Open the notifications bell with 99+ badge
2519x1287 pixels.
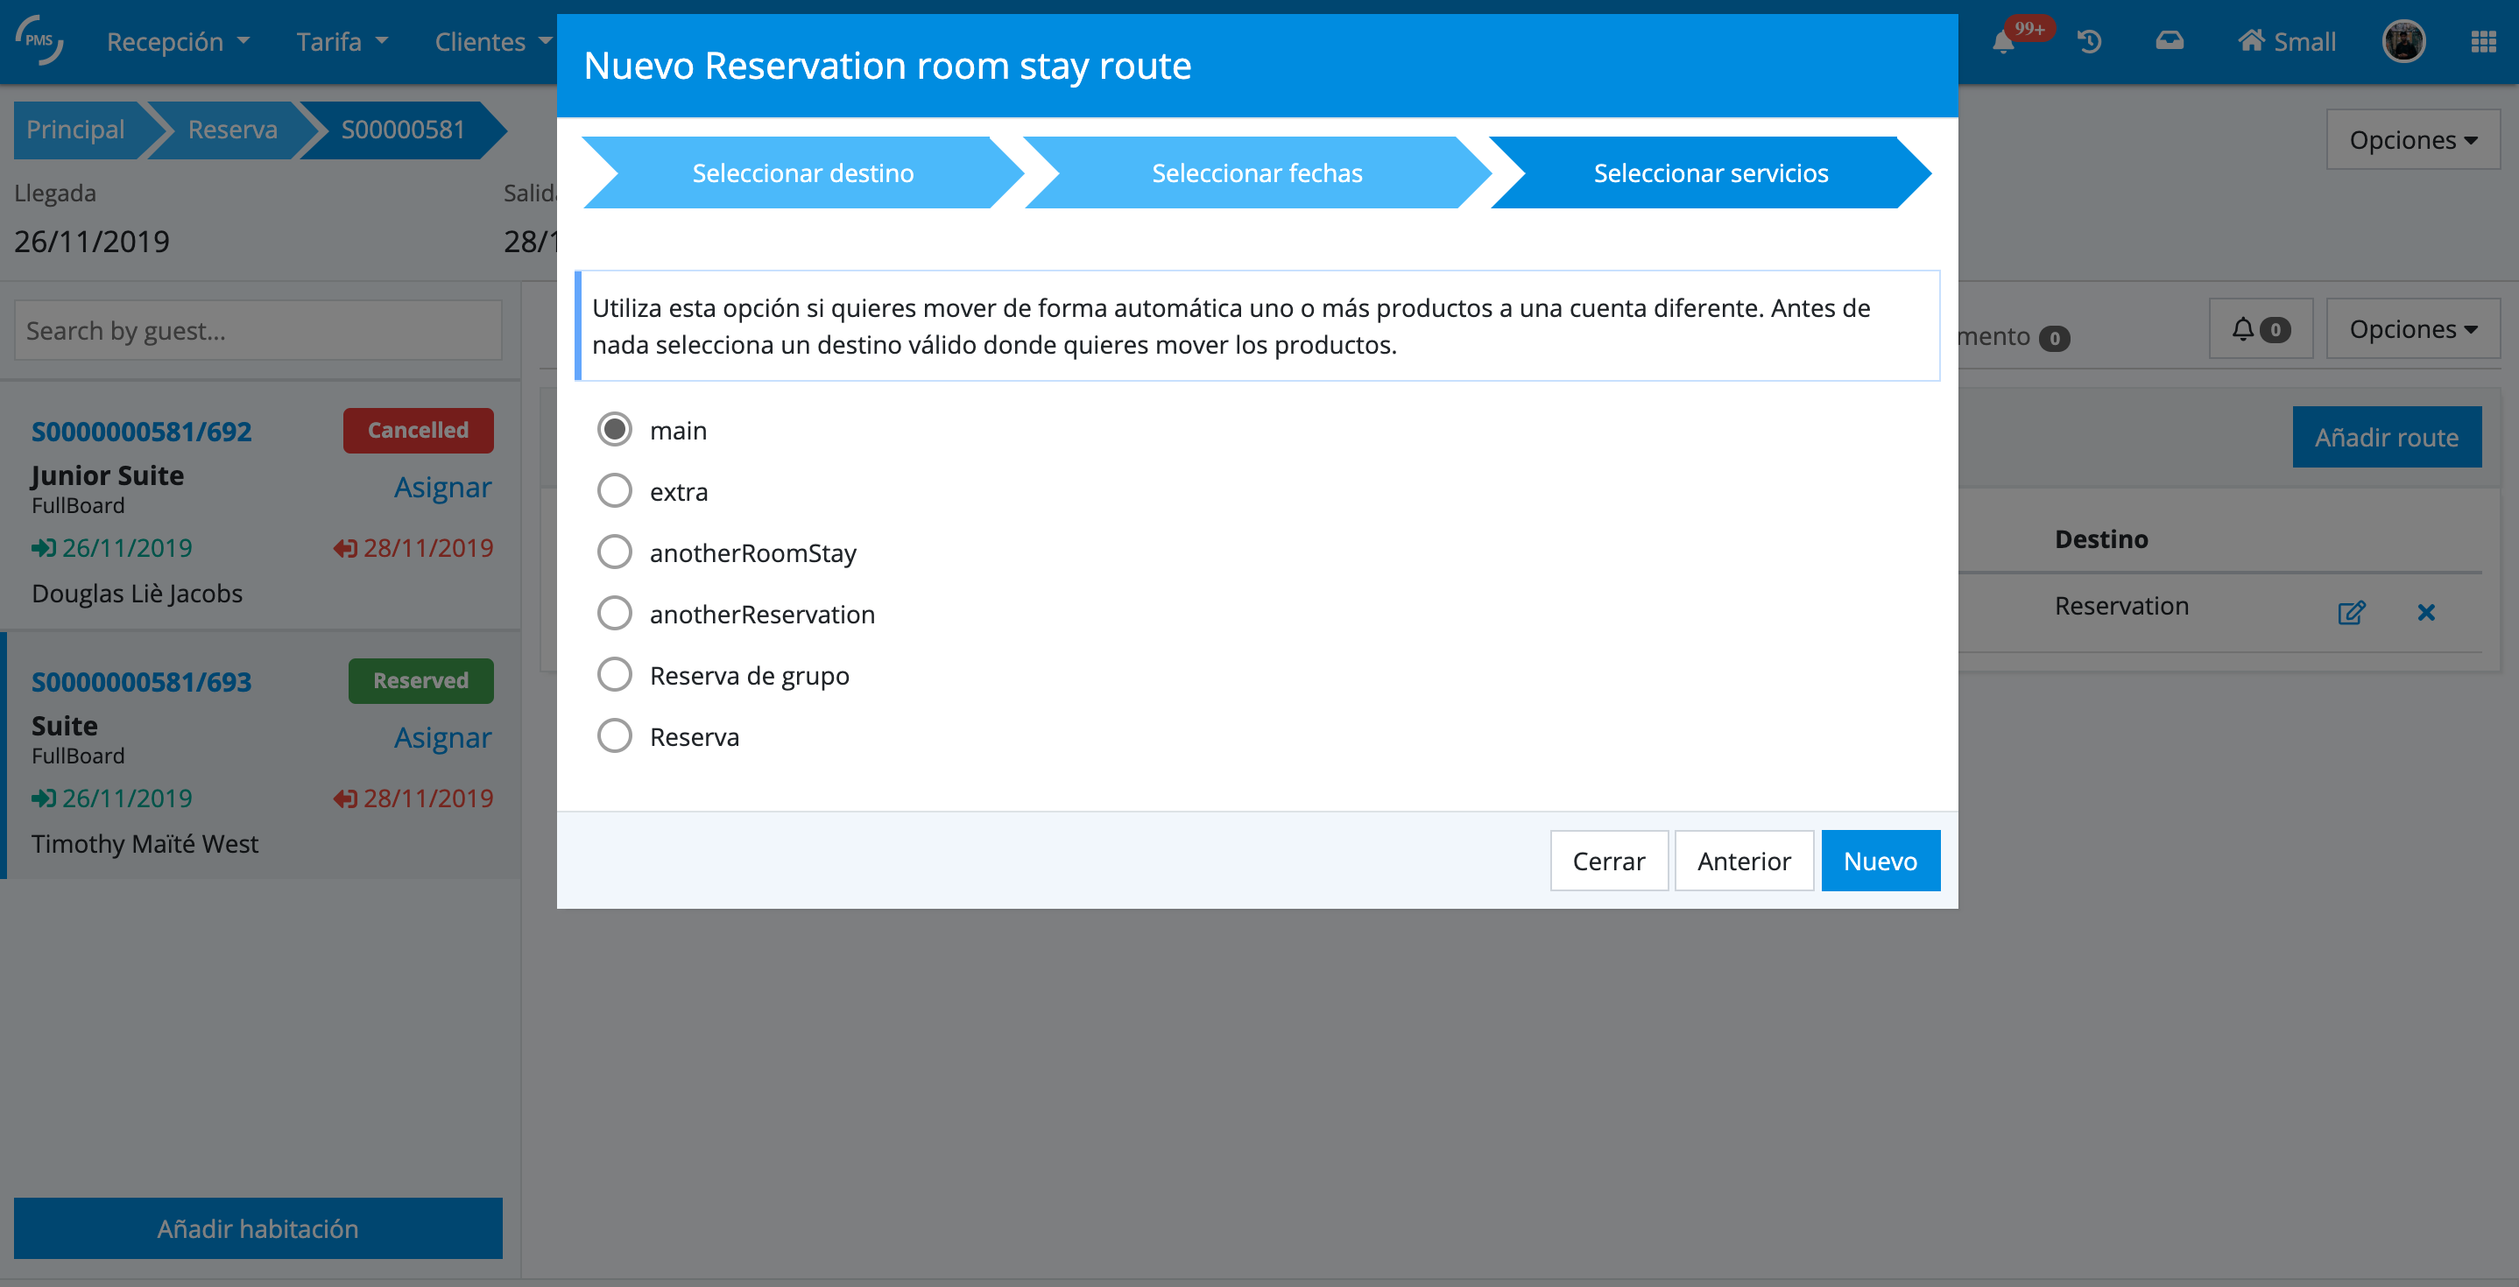pyautogui.click(x=2003, y=41)
